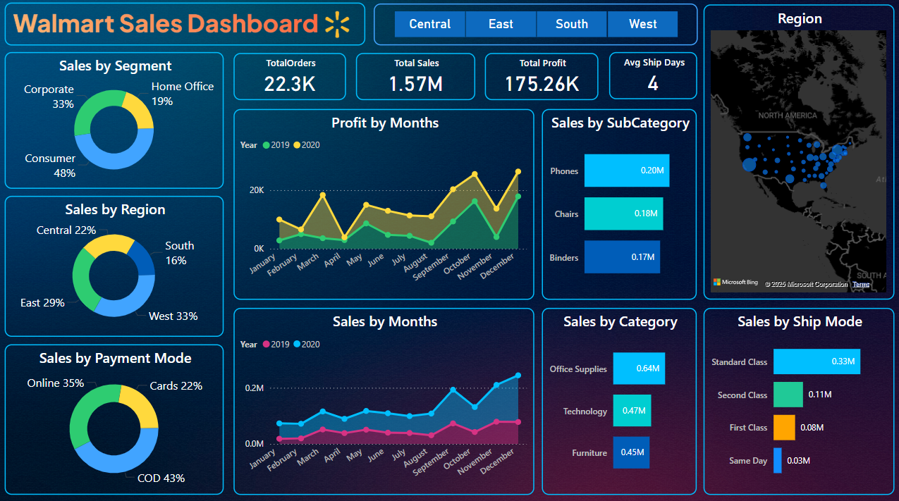
Task: Click the NORTH AMERICA label on the map
Action: [x=788, y=116]
